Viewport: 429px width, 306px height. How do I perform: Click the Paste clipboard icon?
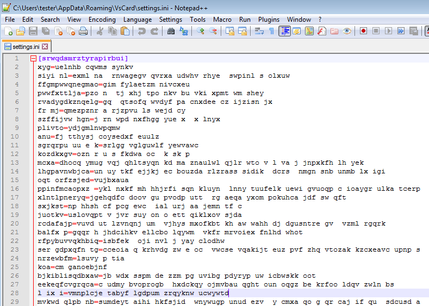[125, 31]
